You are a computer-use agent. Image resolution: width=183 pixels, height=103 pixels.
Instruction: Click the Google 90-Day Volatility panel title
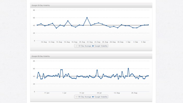point(41,56)
